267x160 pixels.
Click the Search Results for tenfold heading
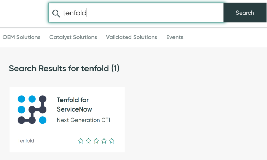click(64, 68)
